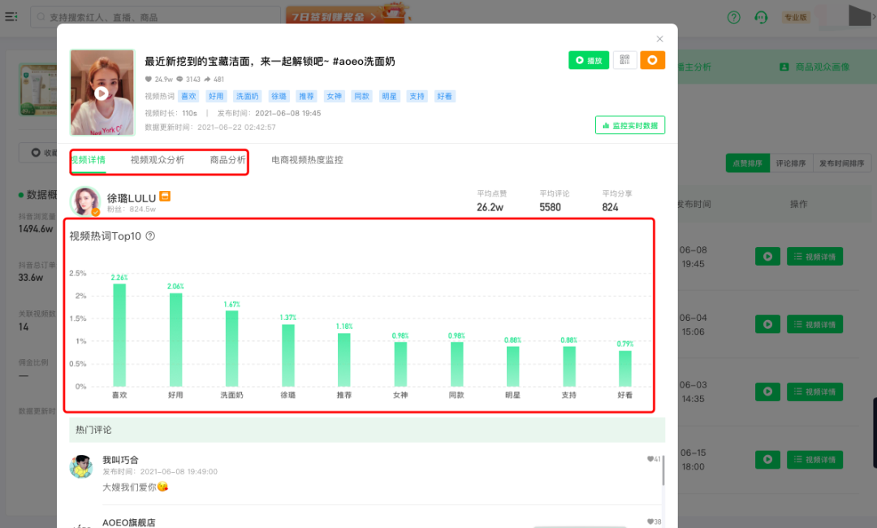This screenshot has height=528, width=877.
Task: Select the 好看 hot word tag
Action: click(x=445, y=96)
